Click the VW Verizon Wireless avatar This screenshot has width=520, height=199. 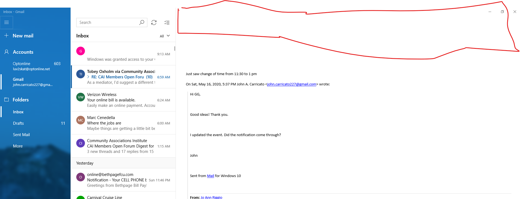point(81,97)
